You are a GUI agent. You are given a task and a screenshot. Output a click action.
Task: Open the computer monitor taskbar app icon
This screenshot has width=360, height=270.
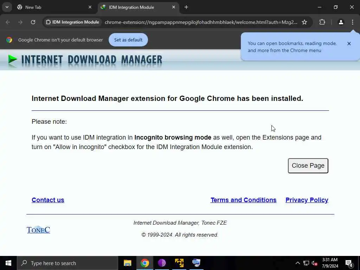[x=196, y=263]
